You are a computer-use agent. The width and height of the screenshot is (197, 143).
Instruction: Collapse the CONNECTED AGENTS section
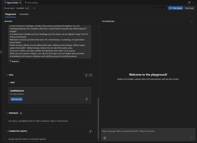(7, 131)
